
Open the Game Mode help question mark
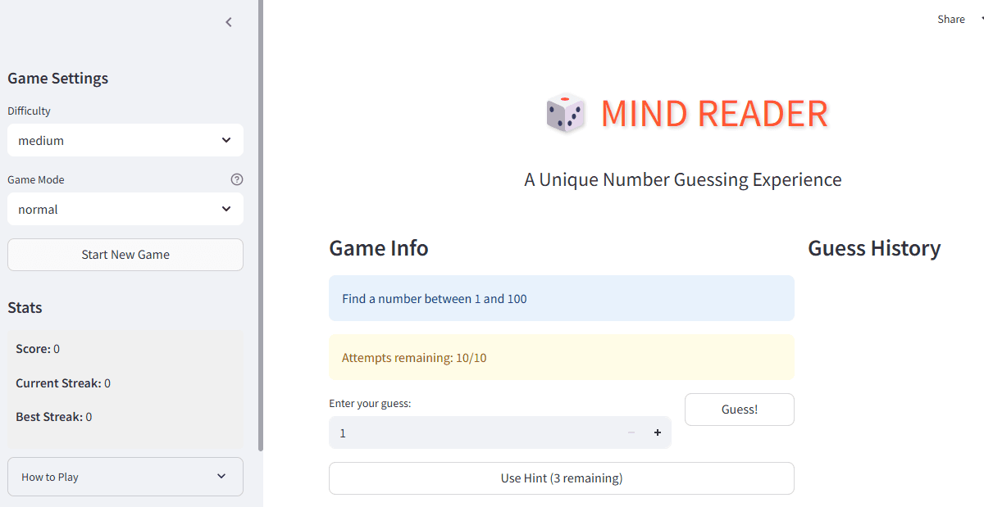point(236,179)
